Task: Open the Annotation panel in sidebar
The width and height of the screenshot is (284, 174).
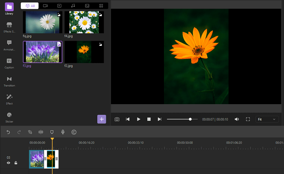Action: click(9, 45)
